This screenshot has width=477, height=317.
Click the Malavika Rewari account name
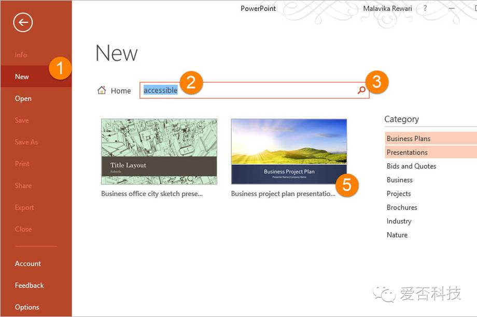(x=387, y=8)
